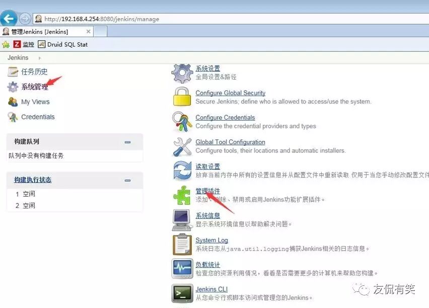The height and width of the screenshot is (308, 429).
Task: Open the Jenkins CLI link
Action: click(211, 289)
